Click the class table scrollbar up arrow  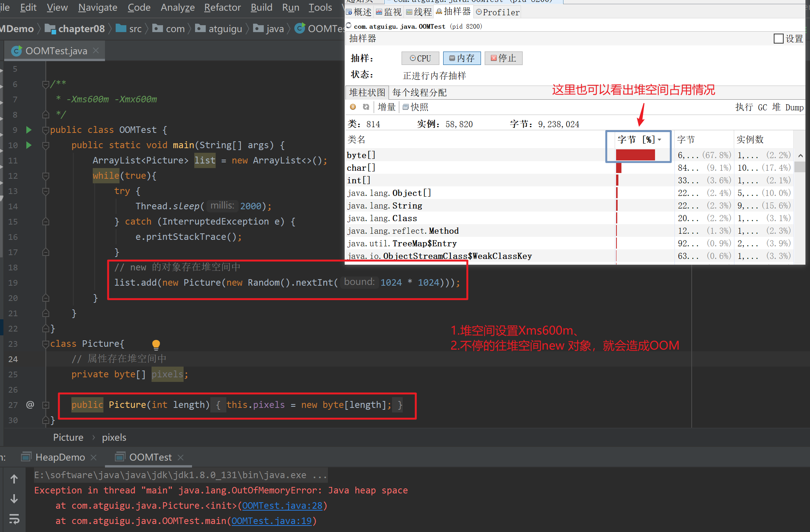pyautogui.click(x=800, y=155)
